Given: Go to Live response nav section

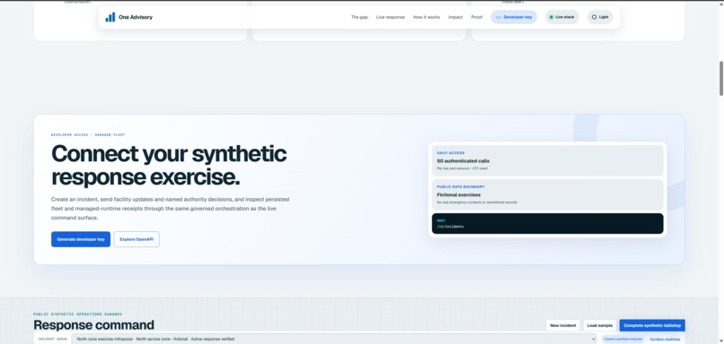Looking at the screenshot, I should (390, 17).
